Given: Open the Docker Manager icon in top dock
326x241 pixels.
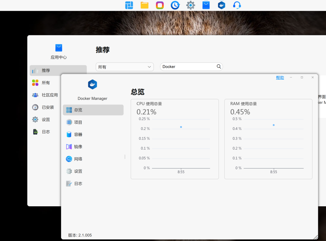Looking at the screenshot, I should pyautogui.click(x=222, y=5).
